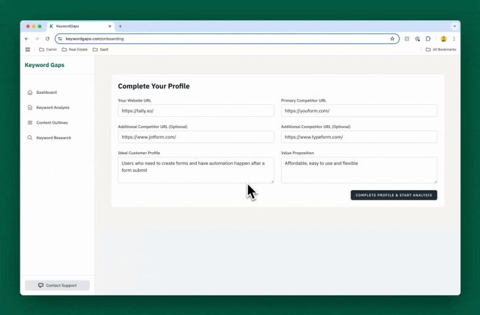Focus the Your Website URL field
Viewport: 480px width, 315px height.
[196, 111]
